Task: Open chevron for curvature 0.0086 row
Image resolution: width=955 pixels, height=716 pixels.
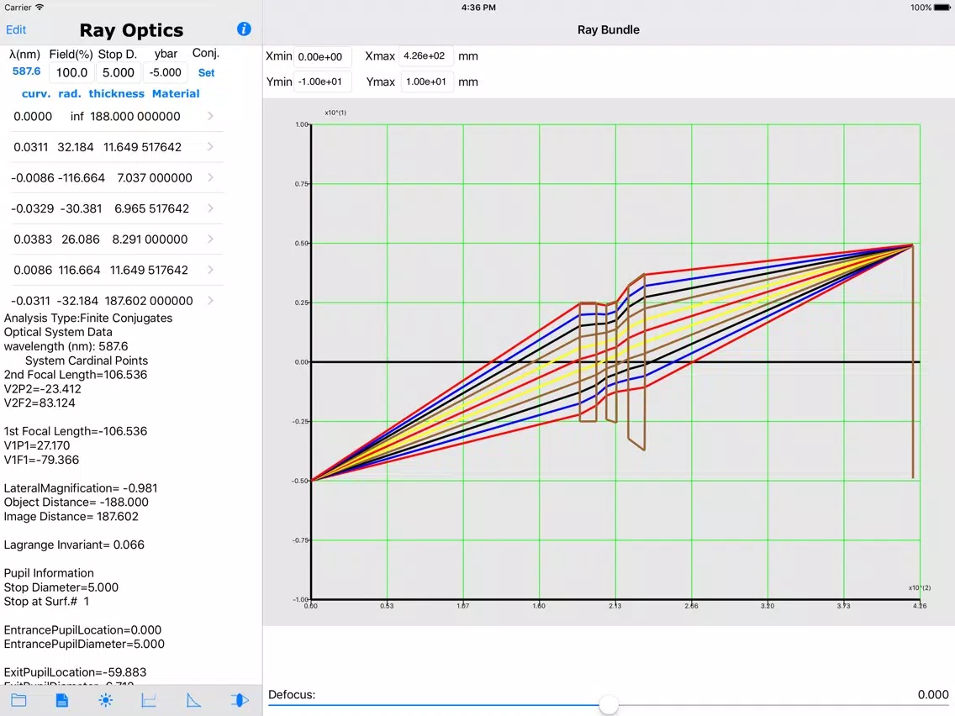Action: 210,270
